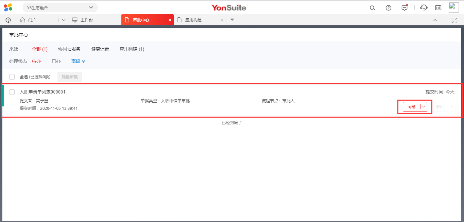Screen dimensions: 464x222
Task: Close the 应用构建 tab
Action: 222,20
